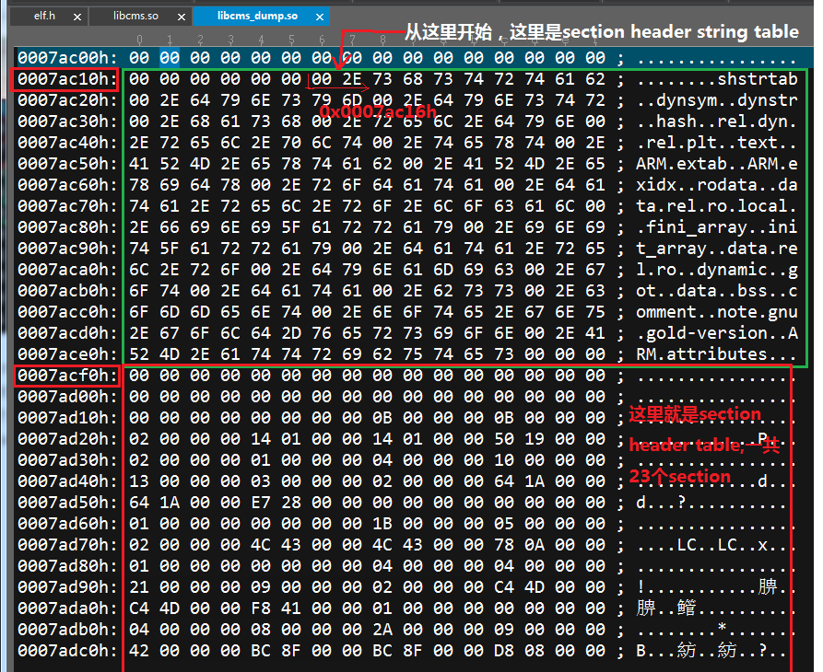Click the 42 byte at address 0007adc0h
Viewport: 823px width, 672px height.
[140, 650]
